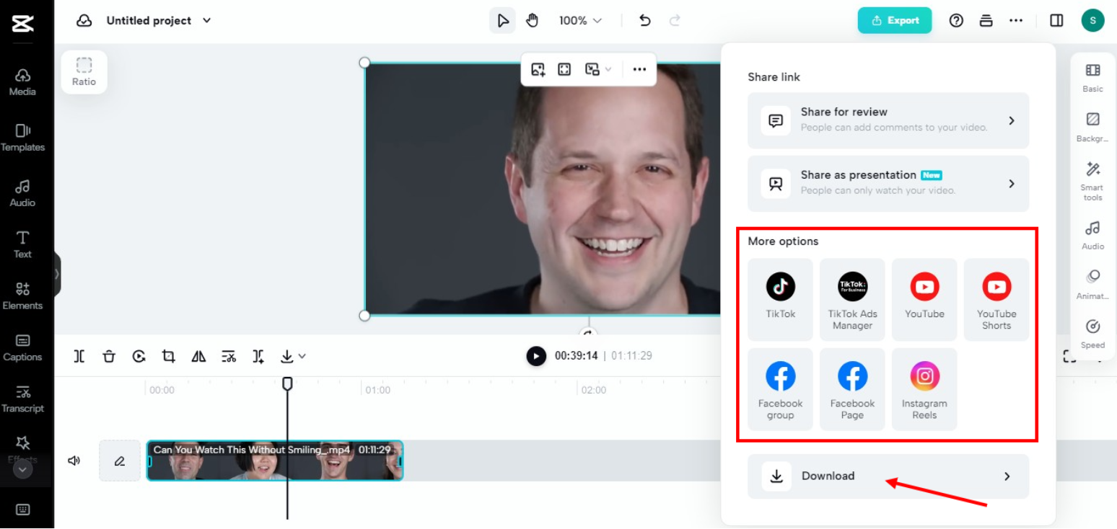Click the Export button
The width and height of the screenshot is (1117, 529).
(894, 21)
